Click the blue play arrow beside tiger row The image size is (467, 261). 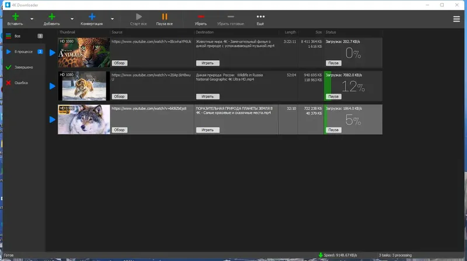pyautogui.click(x=53, y=86)
